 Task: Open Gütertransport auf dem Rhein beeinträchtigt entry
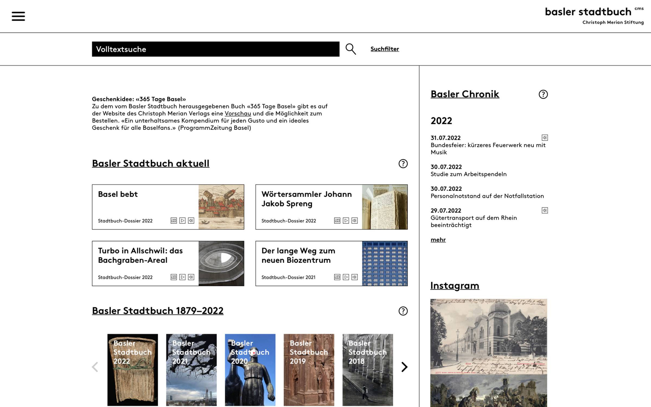[474, 221]
